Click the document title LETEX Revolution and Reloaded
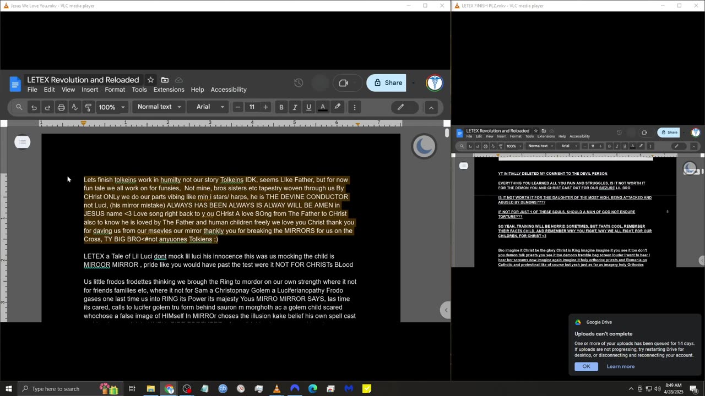Screen dimensions: 705x396 tap(83, 80)
